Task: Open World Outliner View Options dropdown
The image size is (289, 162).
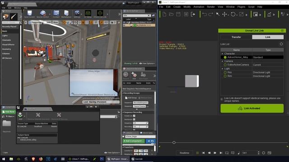Action: point(147,63)
